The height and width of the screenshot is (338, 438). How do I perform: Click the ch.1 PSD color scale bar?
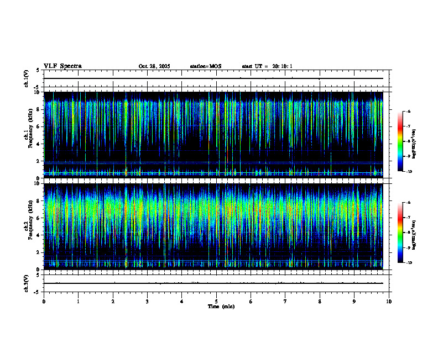pyautogui.click(x=400, y=141)
